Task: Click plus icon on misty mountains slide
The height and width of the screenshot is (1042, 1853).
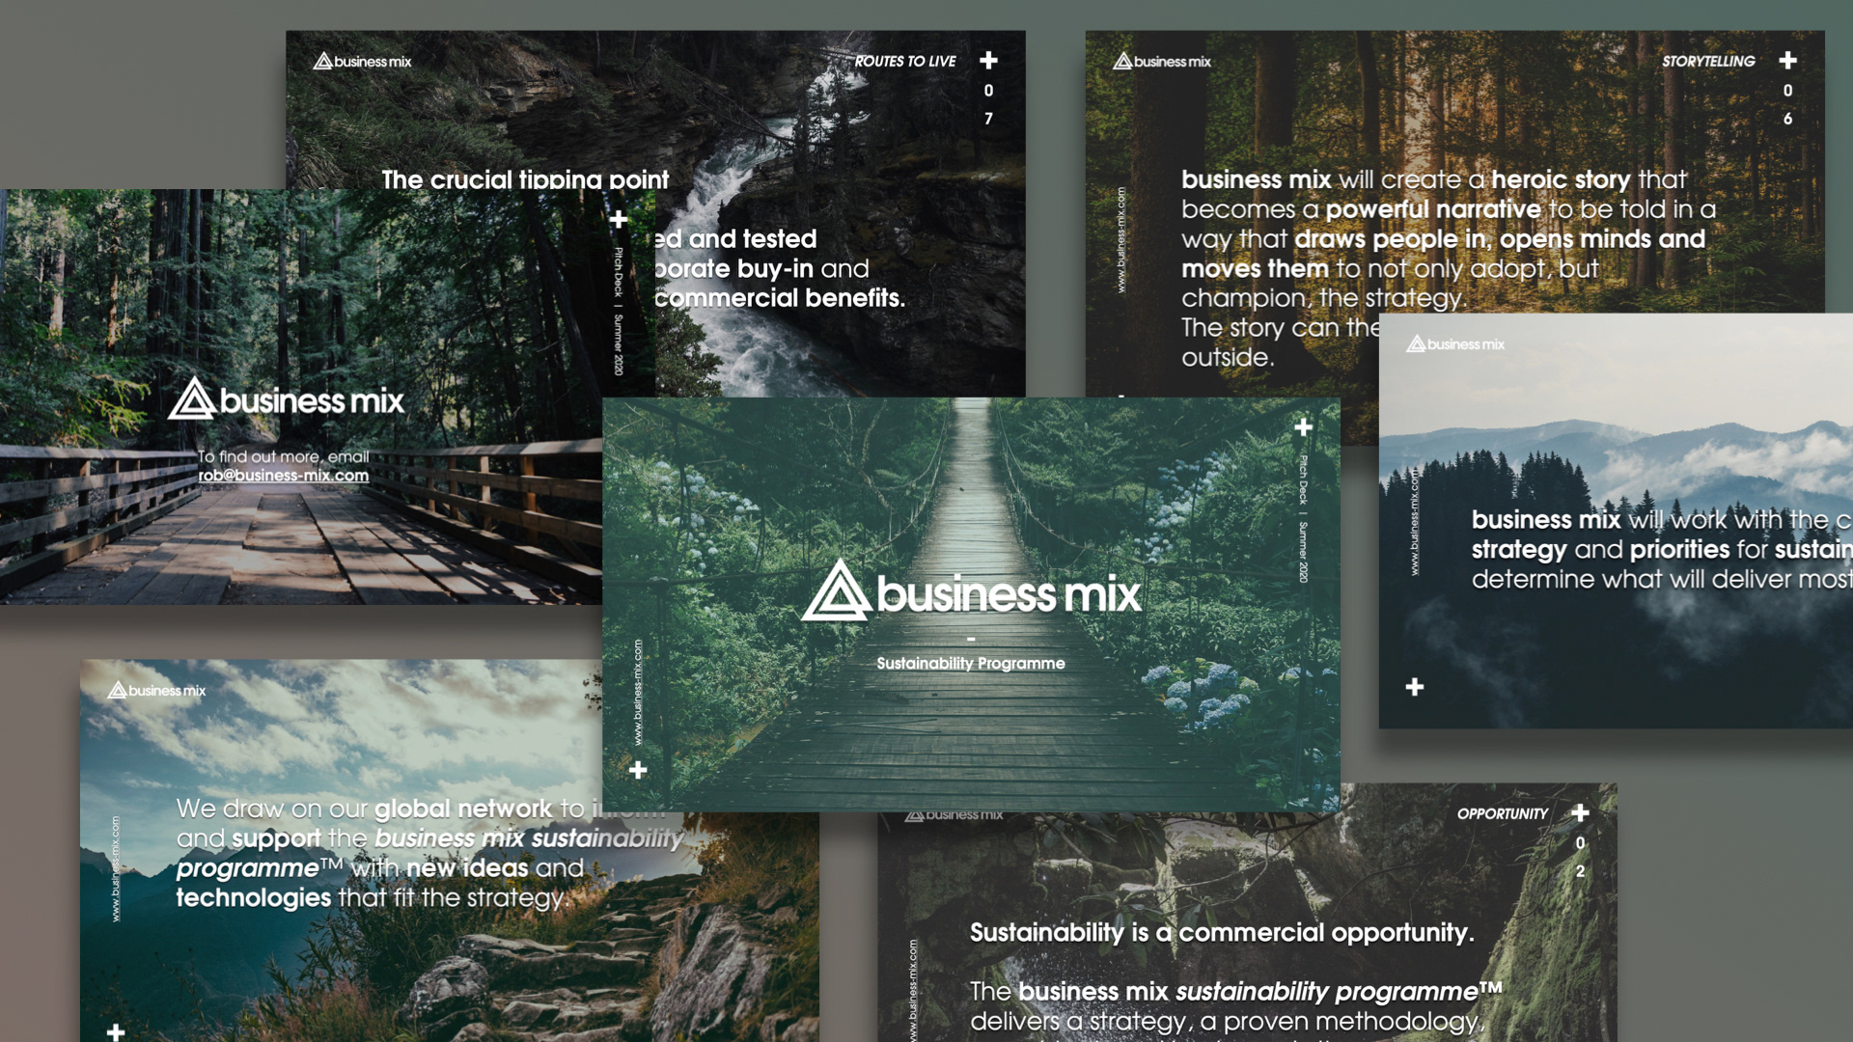Action: coord(1415,687)
